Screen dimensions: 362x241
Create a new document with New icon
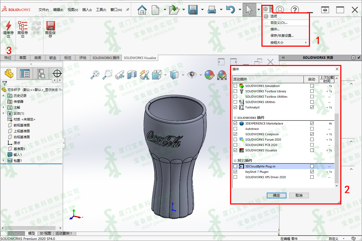155,10
